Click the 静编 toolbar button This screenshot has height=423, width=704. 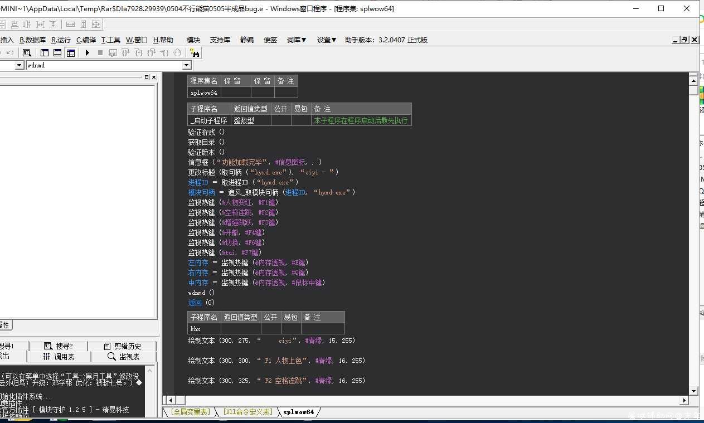pos(247,40)
